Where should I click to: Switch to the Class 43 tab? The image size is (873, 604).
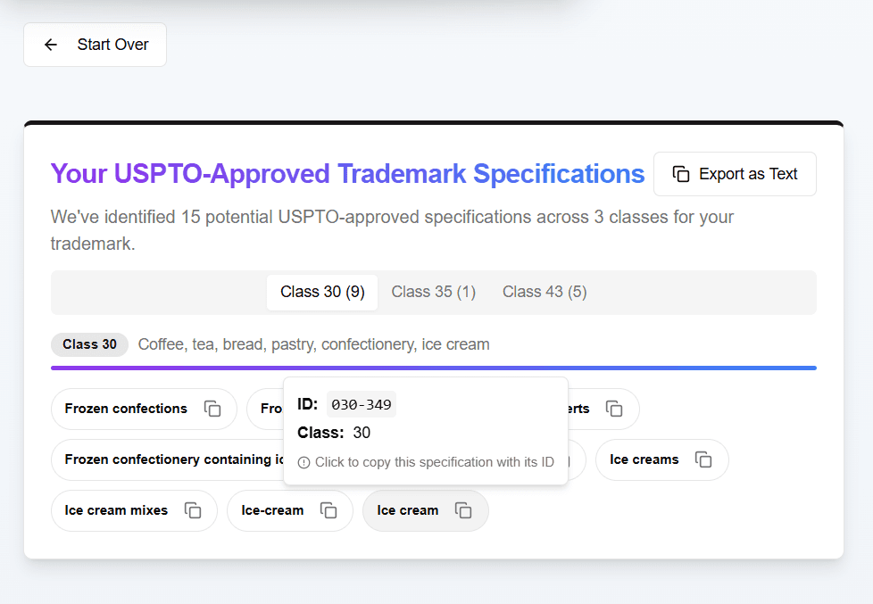(544, 291)
